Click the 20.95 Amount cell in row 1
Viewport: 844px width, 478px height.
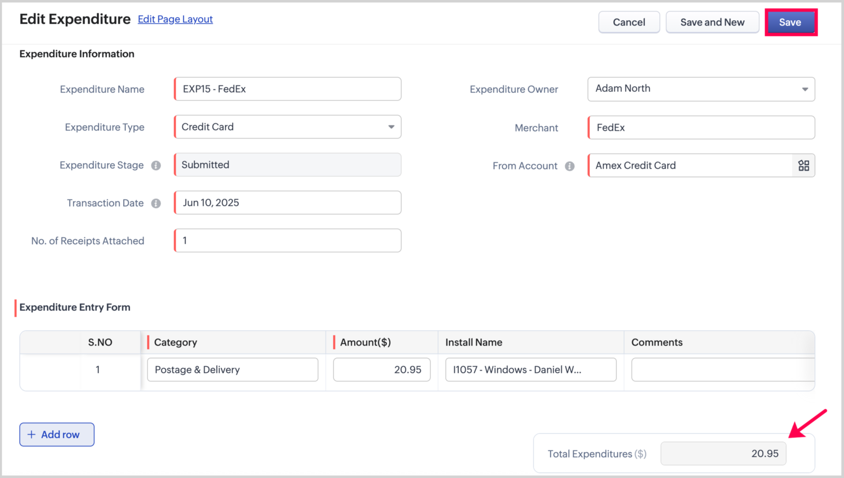(382, 370)
